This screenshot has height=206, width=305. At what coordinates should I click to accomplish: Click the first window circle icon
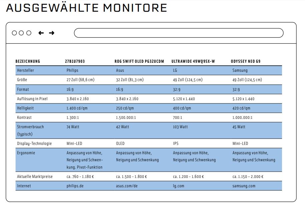click(x=14, y=33)
